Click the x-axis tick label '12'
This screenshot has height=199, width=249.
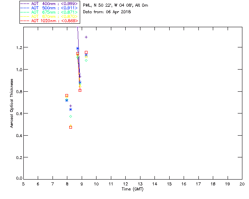point(125,184)
